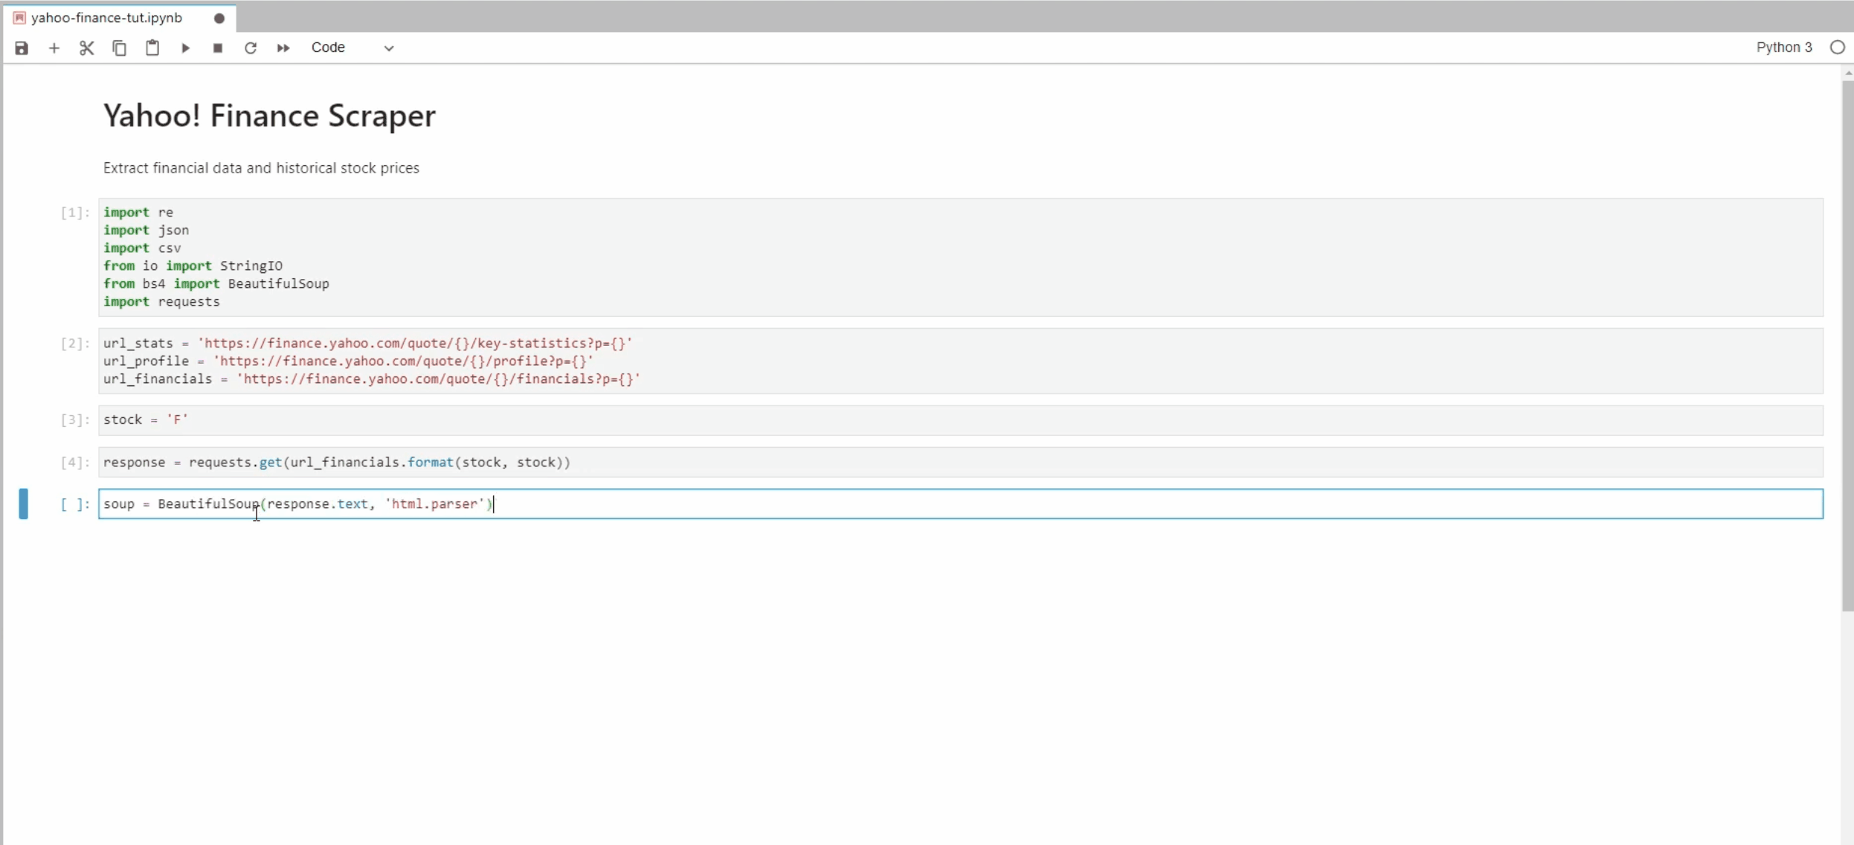Open the Code cell type dropdown
Screen dimensions: 1854x845
(352, 48)
